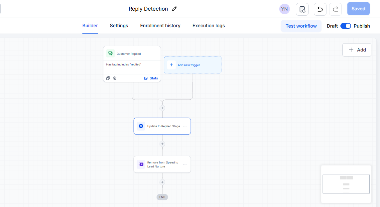Click the plus icon in Add new trigger

(171, 65)
